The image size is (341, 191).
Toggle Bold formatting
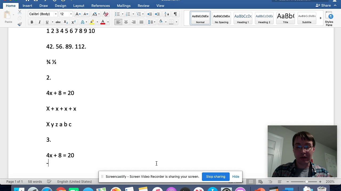32,22
